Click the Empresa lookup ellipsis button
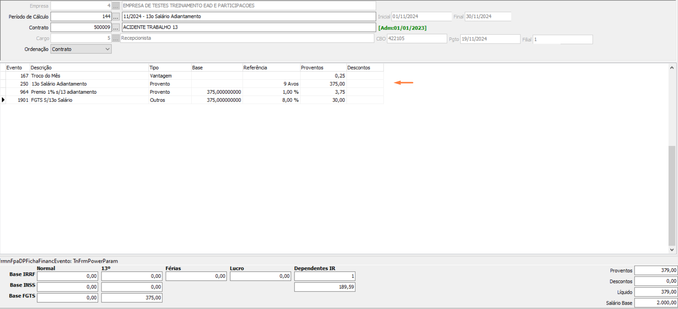The image size is (678, 309). [x=116, y=6]
